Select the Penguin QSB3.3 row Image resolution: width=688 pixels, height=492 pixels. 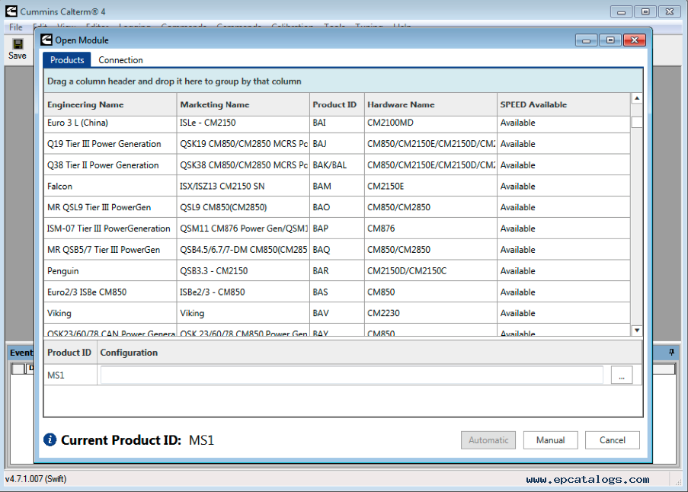(x=337, y=270)
